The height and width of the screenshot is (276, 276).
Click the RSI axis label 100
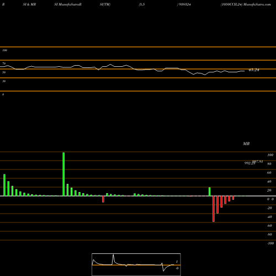click(x=4, y=50)
